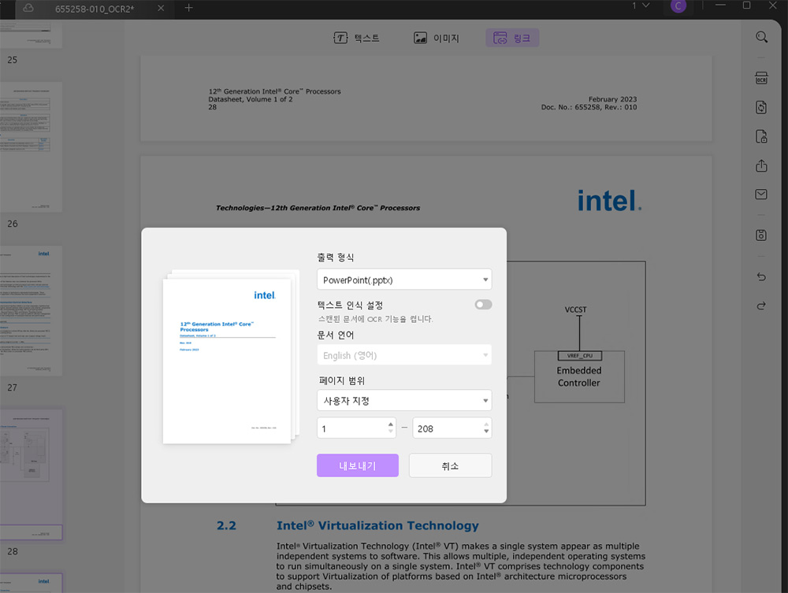Click the purple C account avatar
Image resolution: width=788 pixels, height=593 pixels.
678,6
